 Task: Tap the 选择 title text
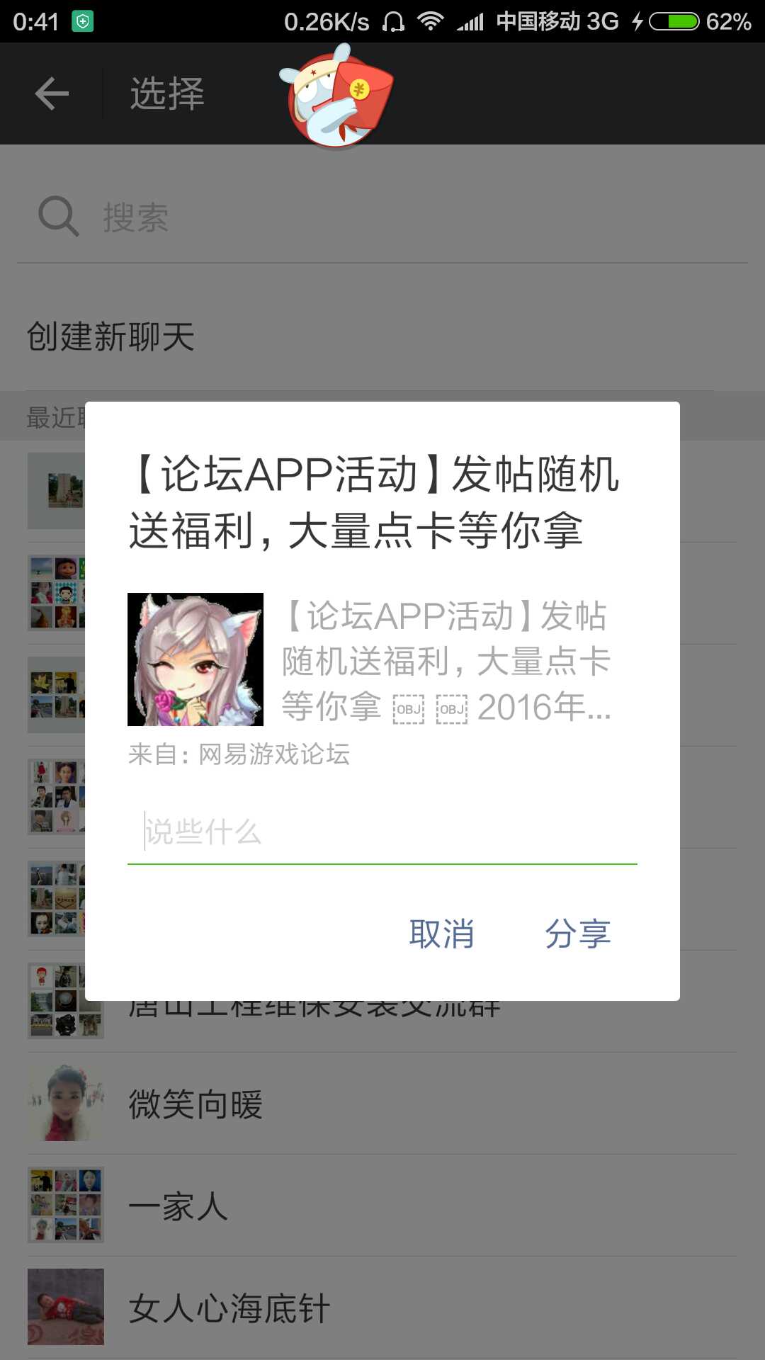coord(167,93)
